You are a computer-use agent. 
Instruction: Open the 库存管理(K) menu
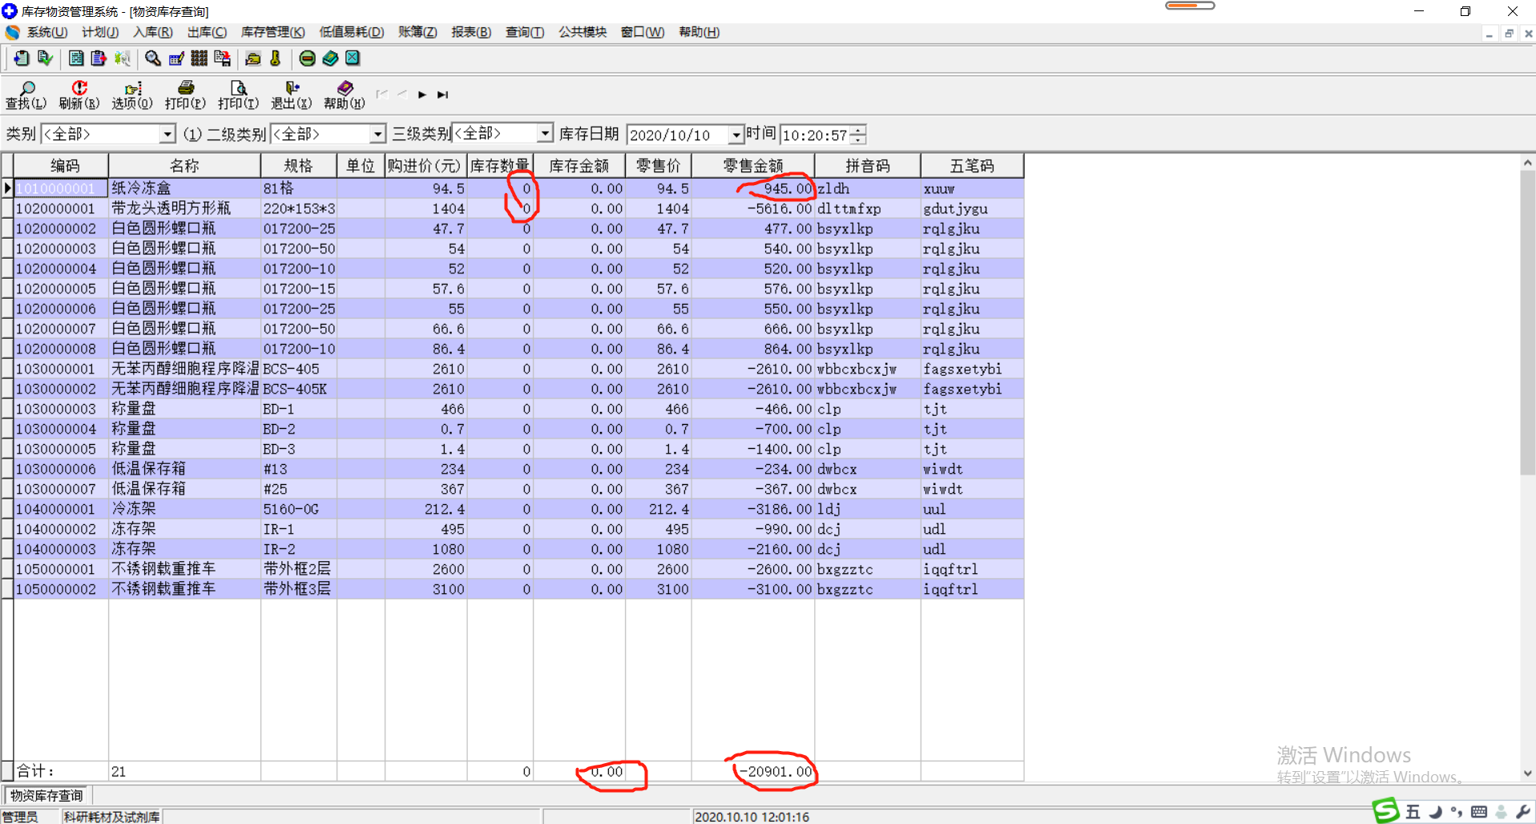click(272, 32)
